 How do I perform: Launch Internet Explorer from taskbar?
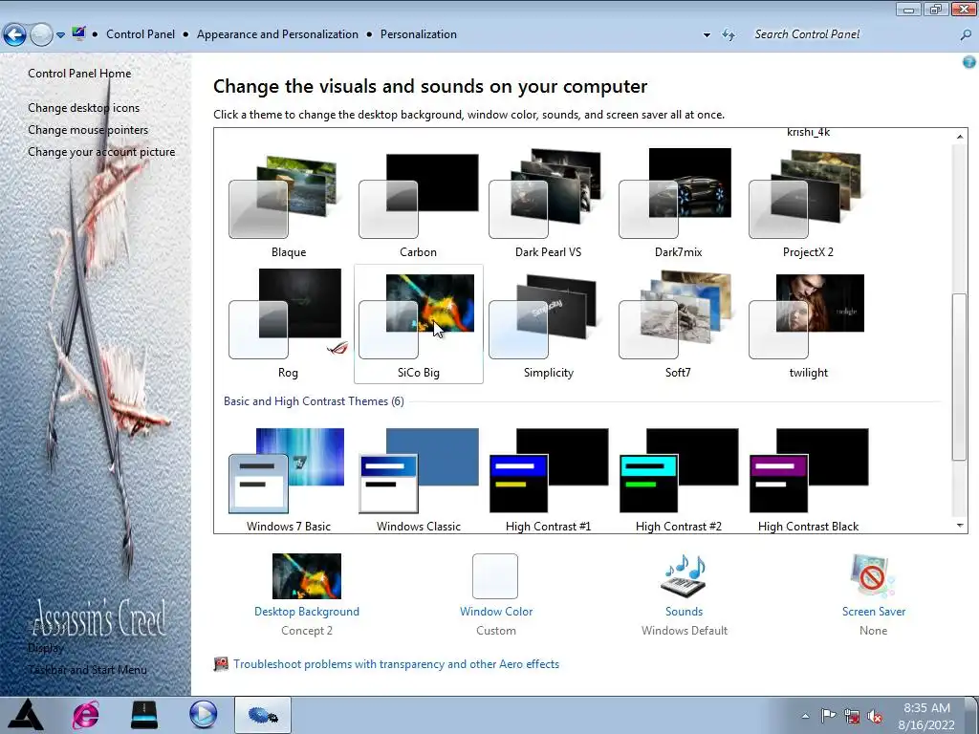click(x=85, y=715)
